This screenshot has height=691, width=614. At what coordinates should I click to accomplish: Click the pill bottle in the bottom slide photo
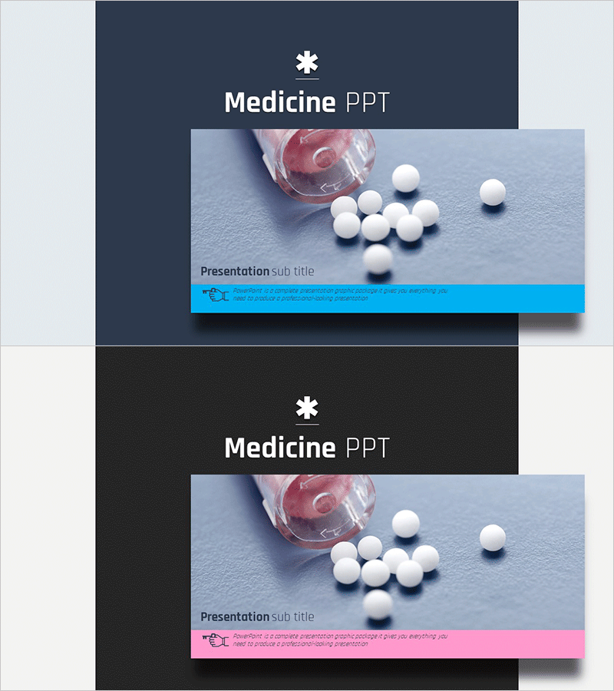pos(312,510)
